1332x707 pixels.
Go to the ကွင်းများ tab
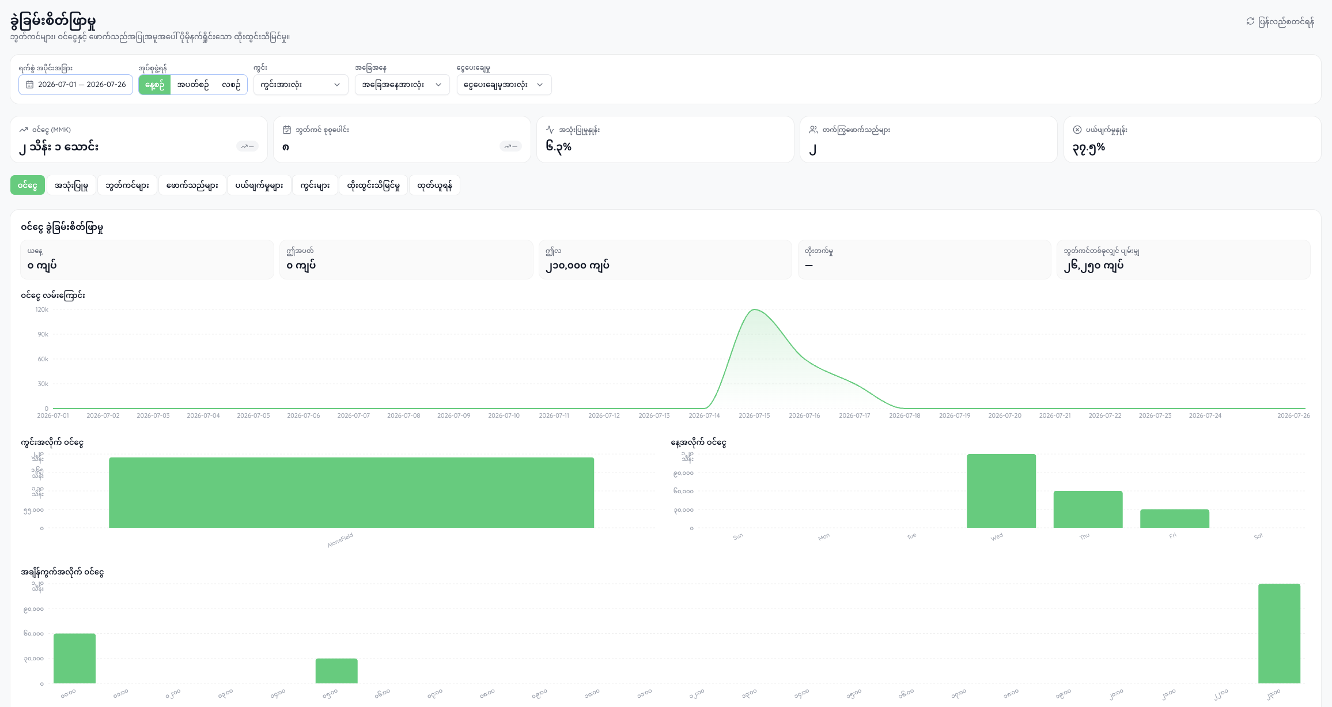(315, 185)
